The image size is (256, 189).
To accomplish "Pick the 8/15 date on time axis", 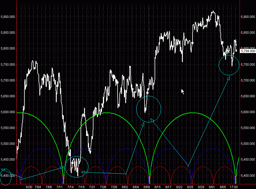I will click(158, 187).
